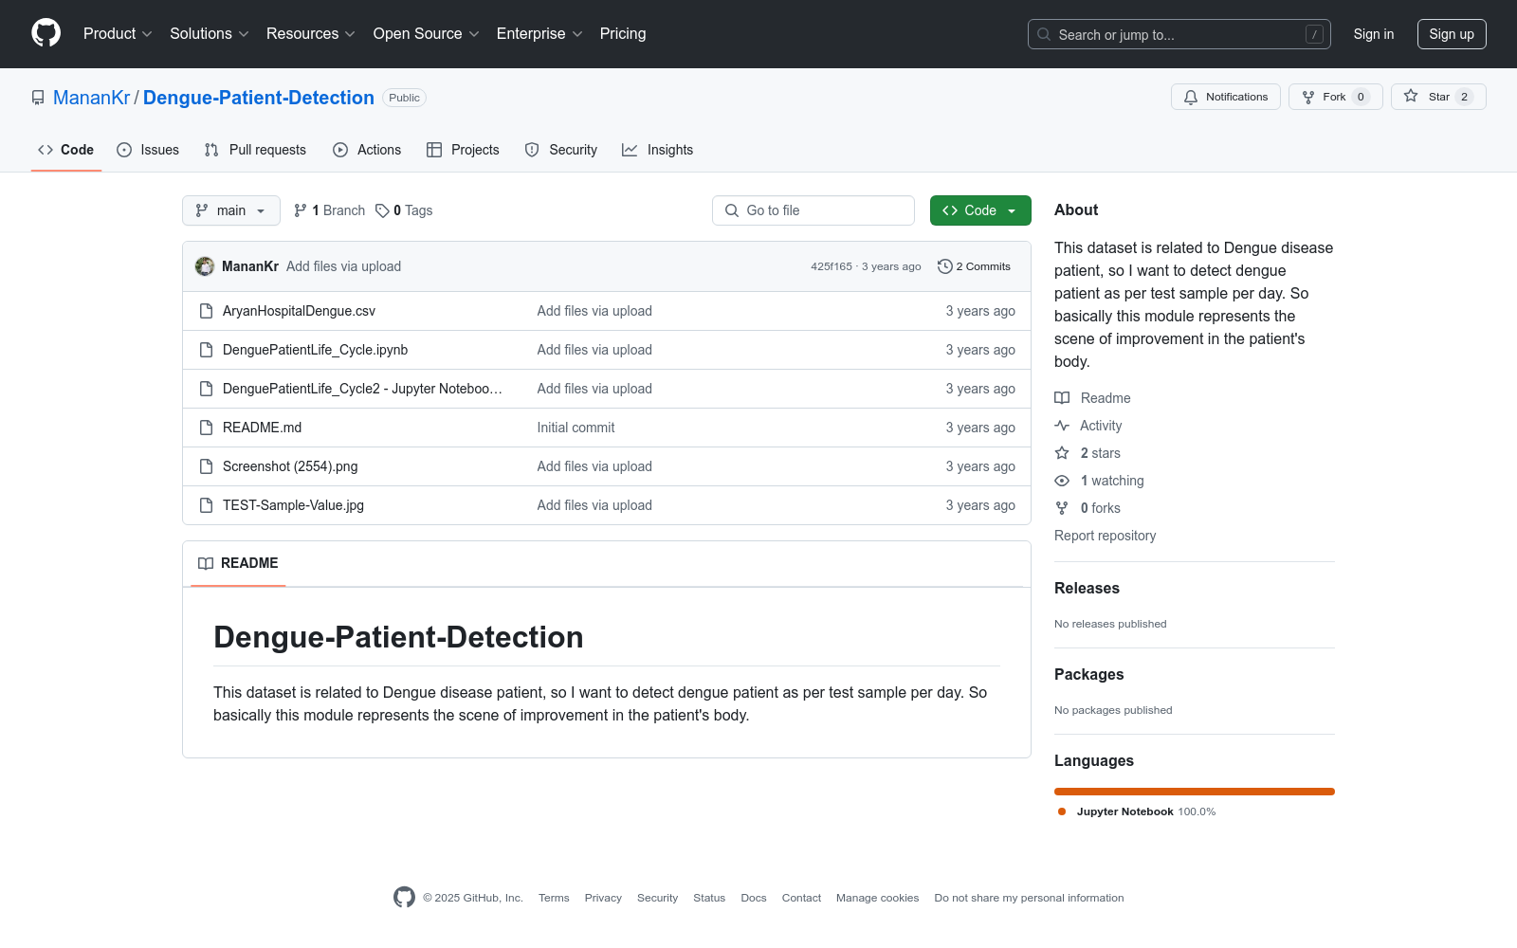The image size is (1517, 948).
Task: Expand the Open Source menu
Action: pyautogui.click(x=427, y=34)
